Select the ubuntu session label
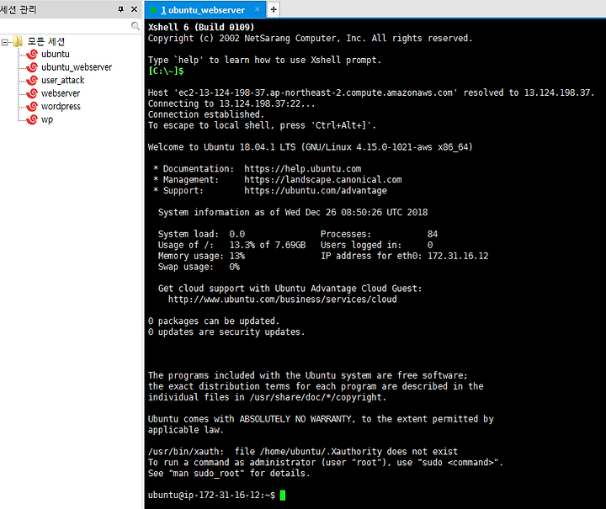This screenshot has height=509, width=606. (56, 54)
